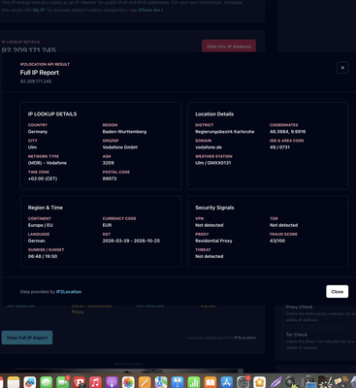Select weather station Ulm / GMXX0131
Viewport: 356px width, 388px height.
tap(213, 163)
